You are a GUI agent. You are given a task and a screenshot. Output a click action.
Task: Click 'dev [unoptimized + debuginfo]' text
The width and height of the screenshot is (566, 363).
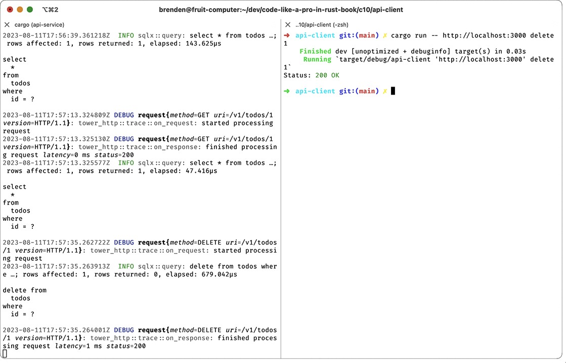pyautogui.click(x=393, y=51)
